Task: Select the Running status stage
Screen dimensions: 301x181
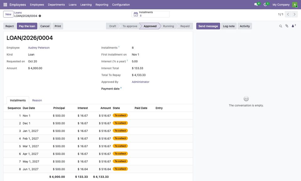Action: point(168,26)
